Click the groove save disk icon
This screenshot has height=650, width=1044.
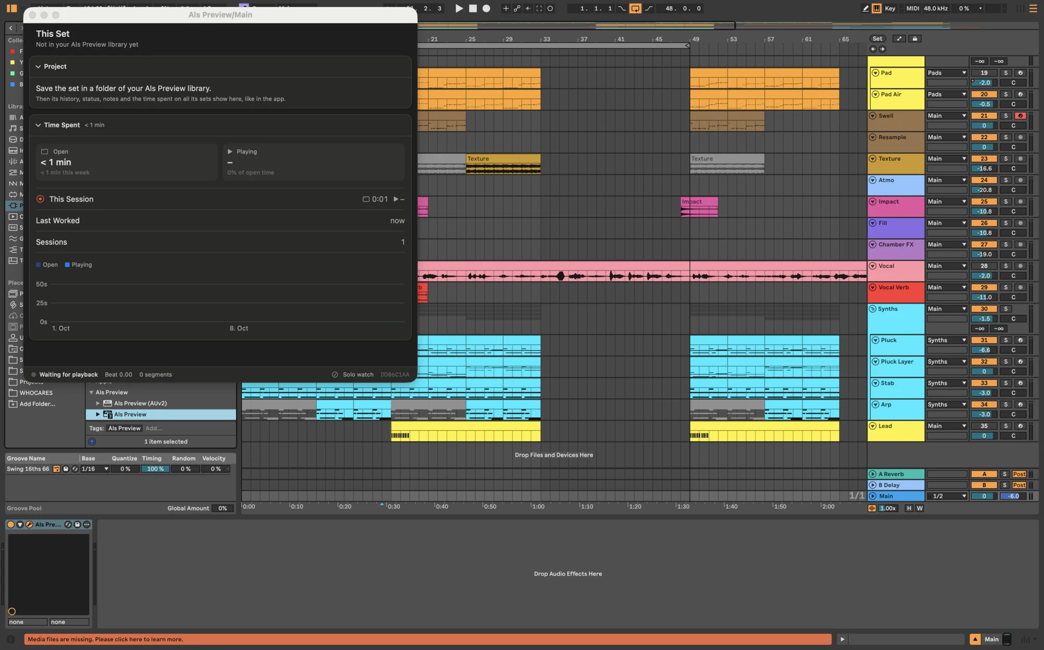pyautogui.click(x=66, y=469)
